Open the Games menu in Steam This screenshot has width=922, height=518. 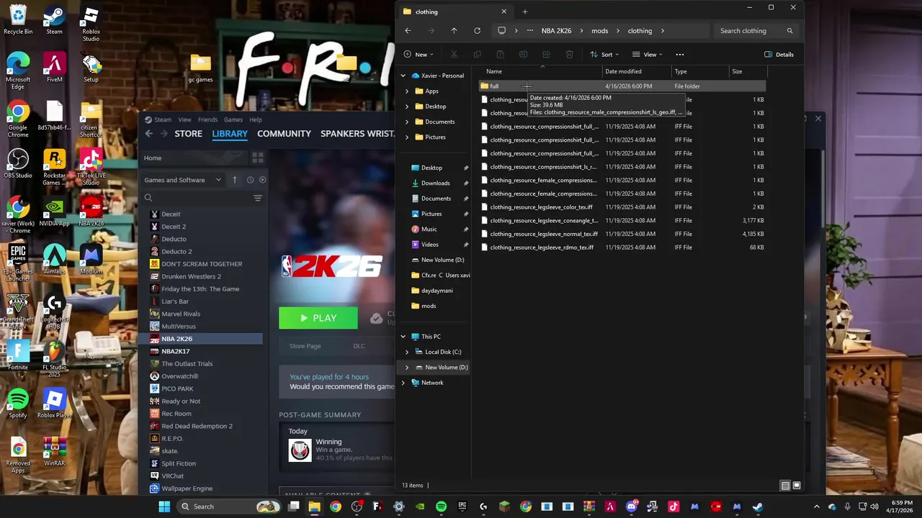click(x=233, y=120)
